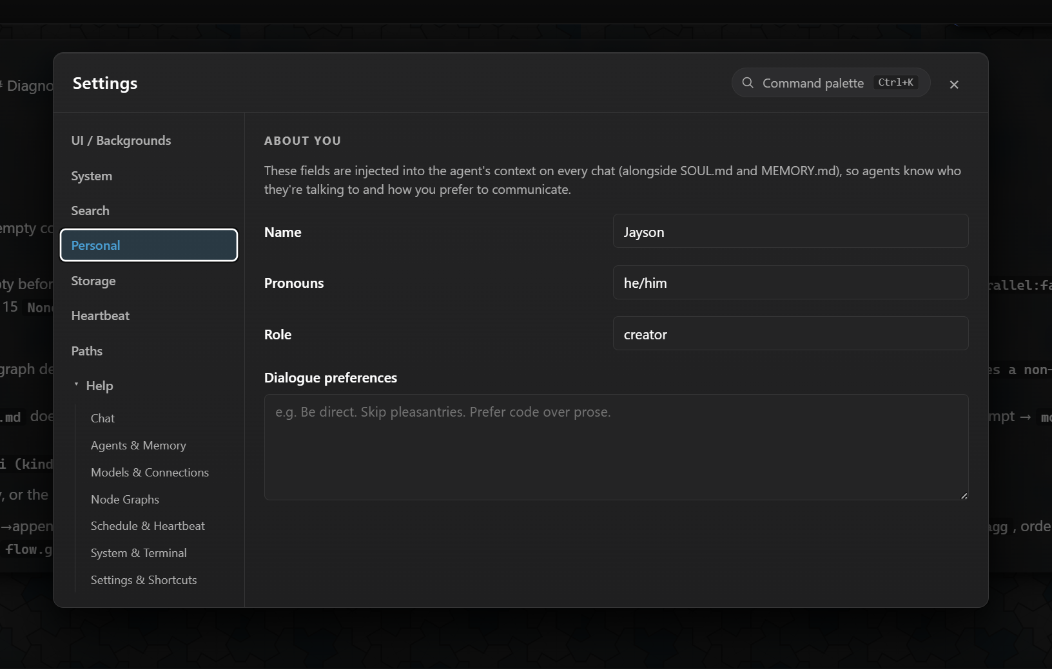Open the System settings section
This screenshot has width=1052, height=669.
tap(149, 176)
